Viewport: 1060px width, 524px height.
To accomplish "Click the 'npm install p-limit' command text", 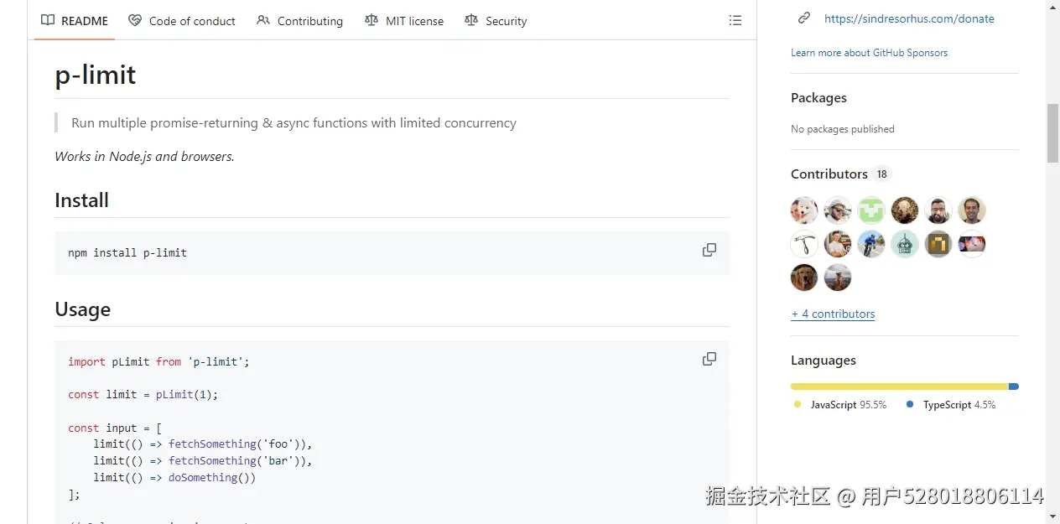I will click(x=127, y=252).
